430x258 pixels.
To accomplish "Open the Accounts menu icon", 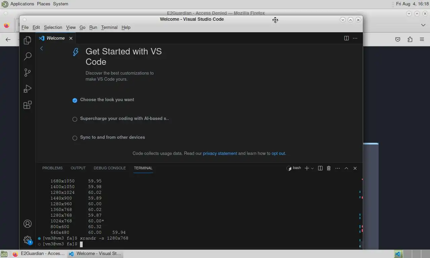I will point(28,224).
